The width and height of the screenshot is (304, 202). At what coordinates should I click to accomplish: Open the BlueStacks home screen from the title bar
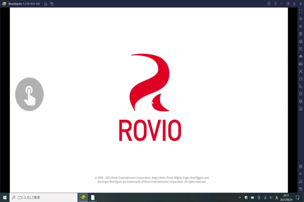pyautogui.click(x=45, y=4)
